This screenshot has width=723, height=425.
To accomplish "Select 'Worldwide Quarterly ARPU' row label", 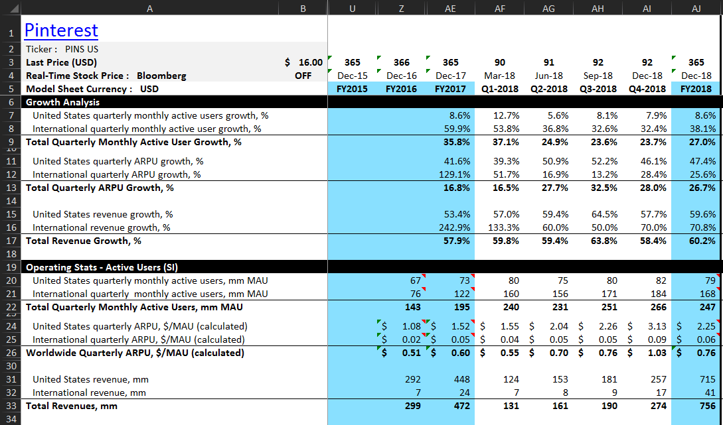I will click(135, 353).
